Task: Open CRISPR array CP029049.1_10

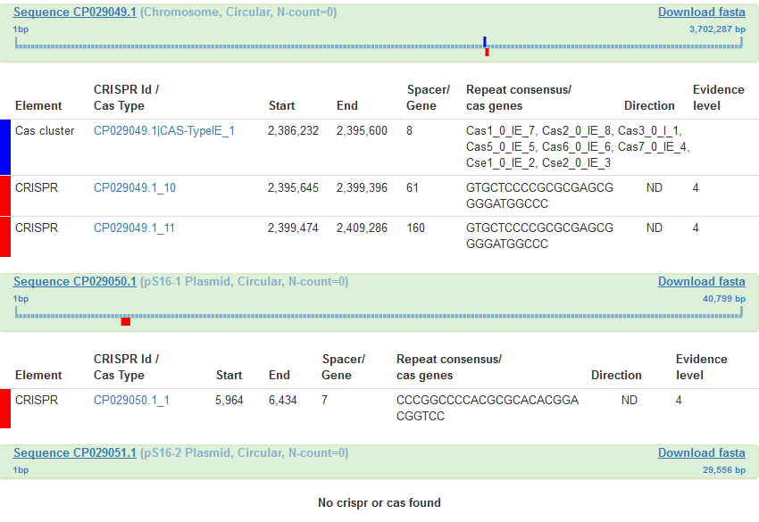Action: coord(135,187)
